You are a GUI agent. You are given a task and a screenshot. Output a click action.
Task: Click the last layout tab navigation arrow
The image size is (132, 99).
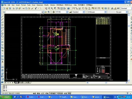[x=13, y=82]
